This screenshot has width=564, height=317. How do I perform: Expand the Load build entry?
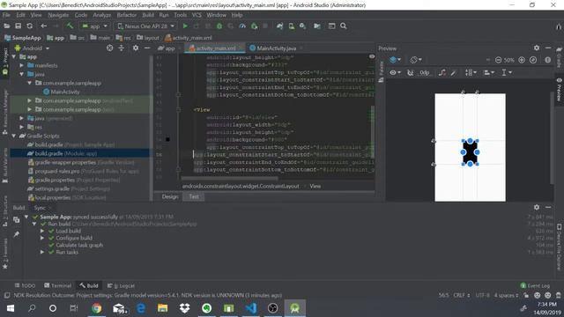42,231
